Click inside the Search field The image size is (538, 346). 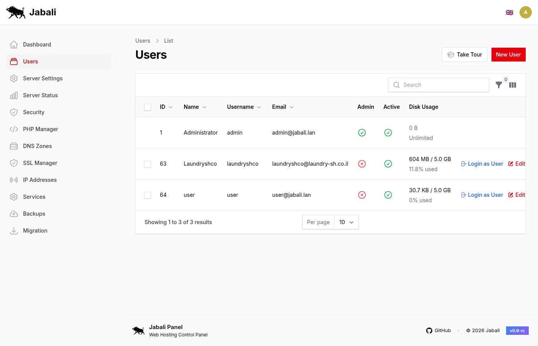tap(438, 85)
